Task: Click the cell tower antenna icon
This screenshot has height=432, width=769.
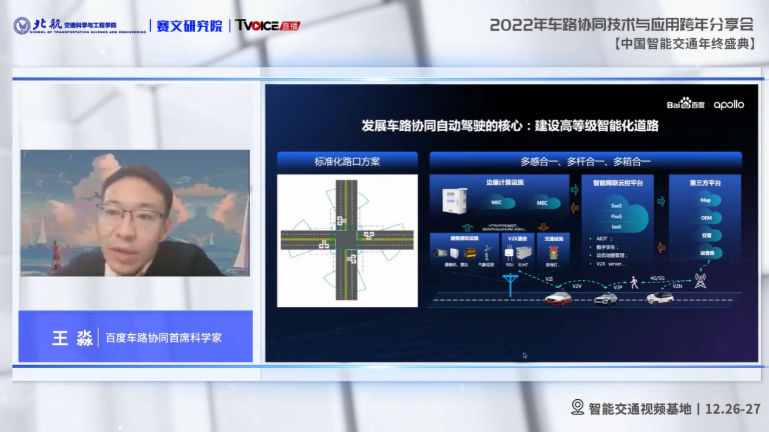Action: click(700, 281)
